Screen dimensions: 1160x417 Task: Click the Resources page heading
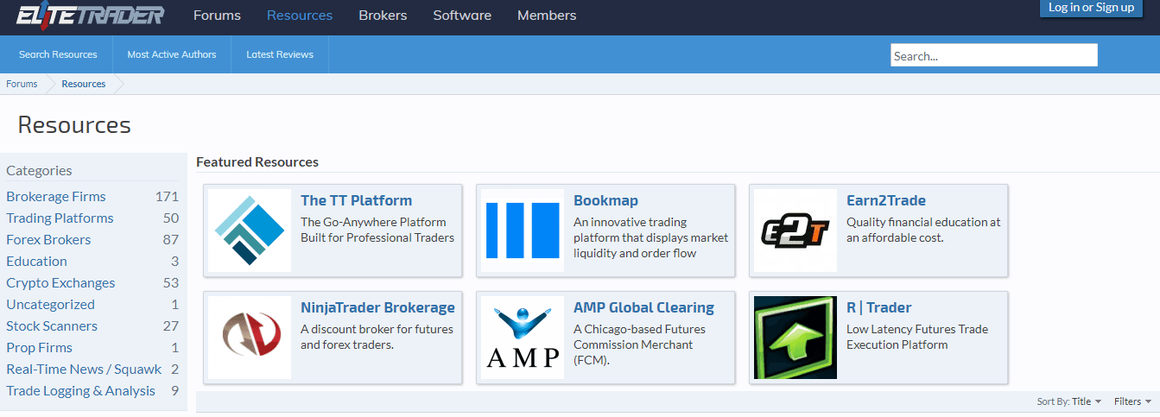(x=74, y=124)
